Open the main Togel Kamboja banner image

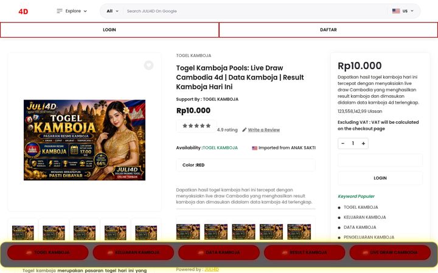tap(85, 140)
